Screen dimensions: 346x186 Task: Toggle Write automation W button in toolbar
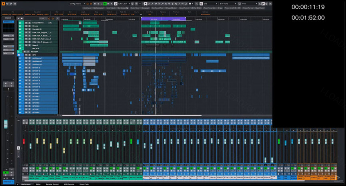tap(108, 4)
